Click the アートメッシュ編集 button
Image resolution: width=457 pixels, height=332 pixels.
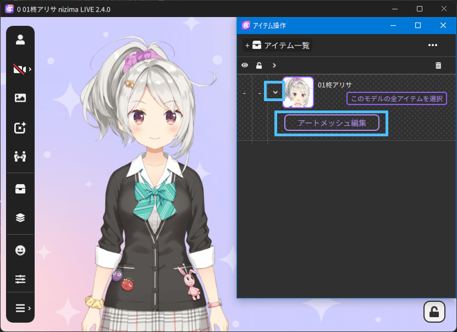tap(332, 123)
